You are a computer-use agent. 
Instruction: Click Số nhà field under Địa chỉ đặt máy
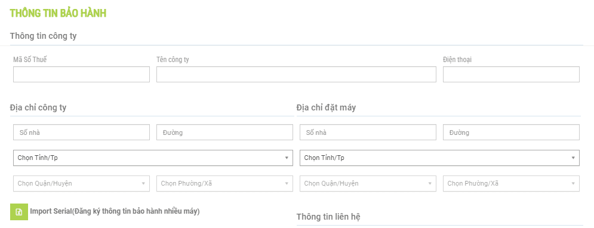click(368, 132)
